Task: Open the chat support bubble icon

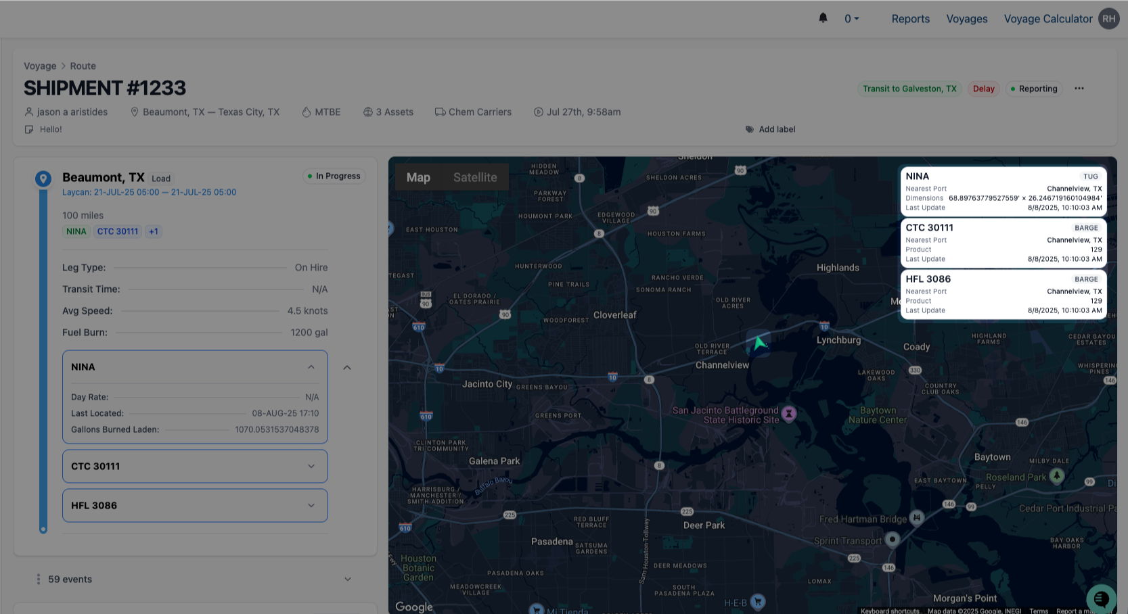Action: coord(1101,598)
